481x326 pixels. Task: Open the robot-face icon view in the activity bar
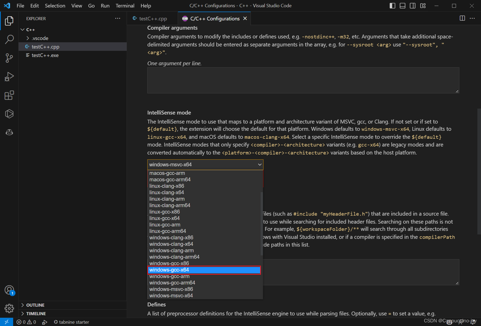point(9,132)
